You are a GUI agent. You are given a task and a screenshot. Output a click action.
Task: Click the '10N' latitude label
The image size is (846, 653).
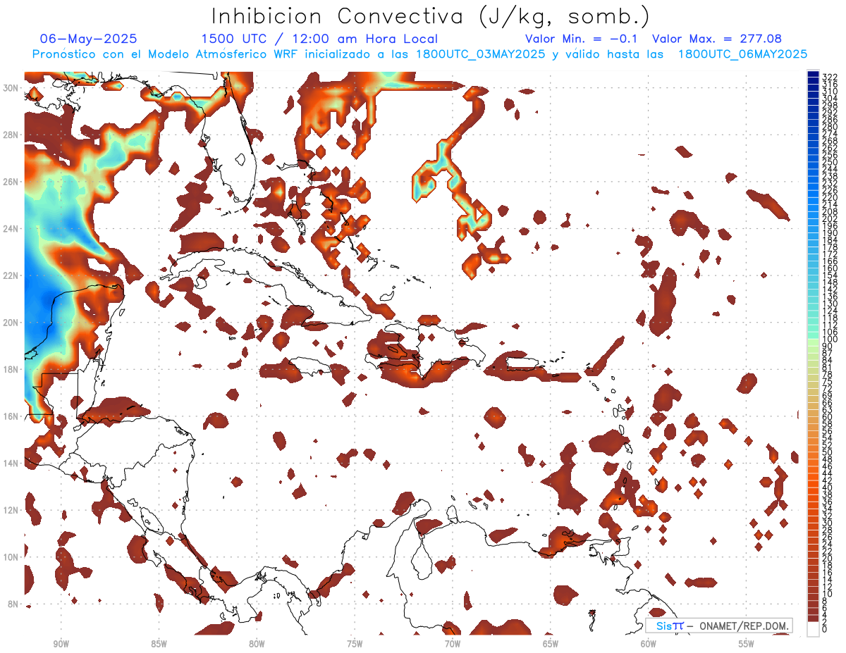coord(10,557)
